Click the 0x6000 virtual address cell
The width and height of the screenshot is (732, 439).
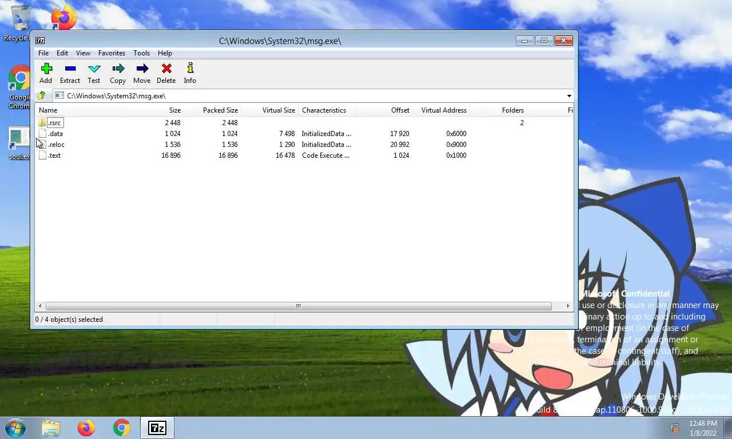point(456,134)
